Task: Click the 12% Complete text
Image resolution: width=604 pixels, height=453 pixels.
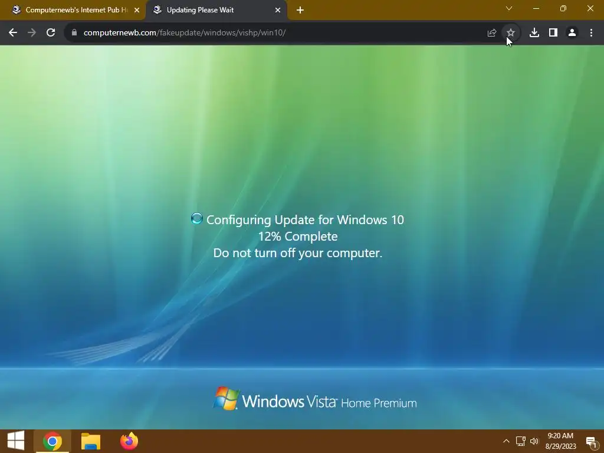Action: click(298, 237)
